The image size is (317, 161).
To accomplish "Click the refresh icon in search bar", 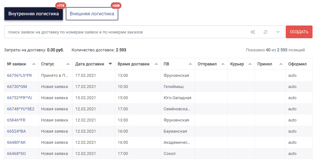I will 265,32.
